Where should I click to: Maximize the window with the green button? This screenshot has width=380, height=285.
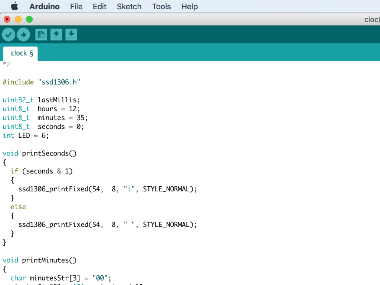click(x=29, y=19)
